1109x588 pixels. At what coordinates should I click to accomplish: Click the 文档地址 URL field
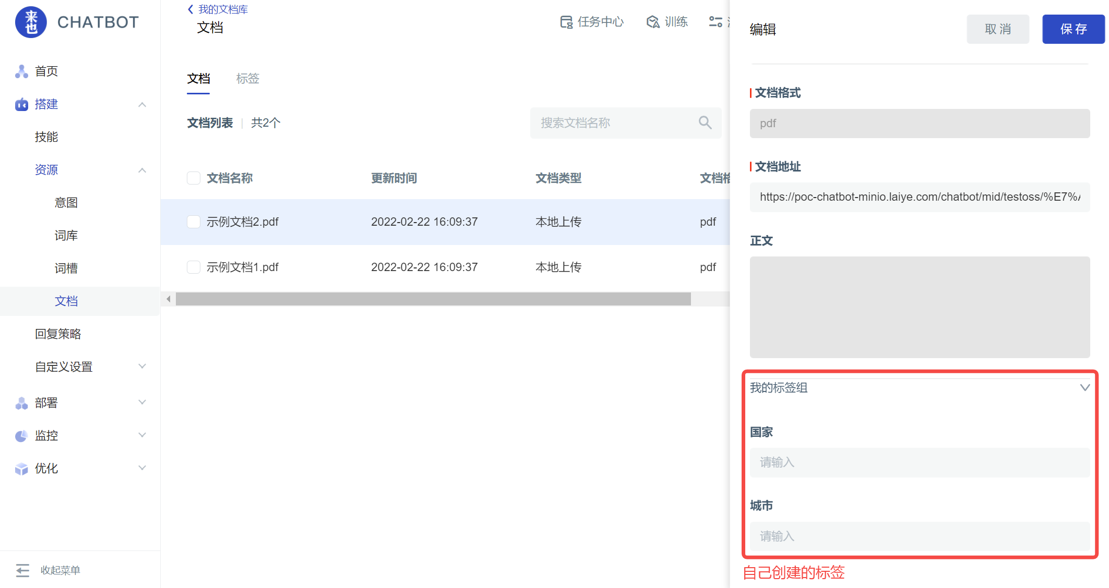(920, 197)
